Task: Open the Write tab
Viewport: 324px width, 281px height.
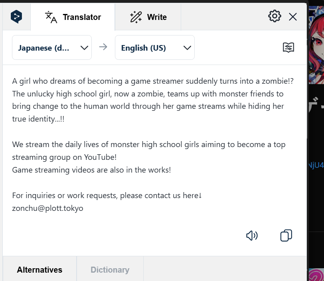Action: tap(148, 17)
